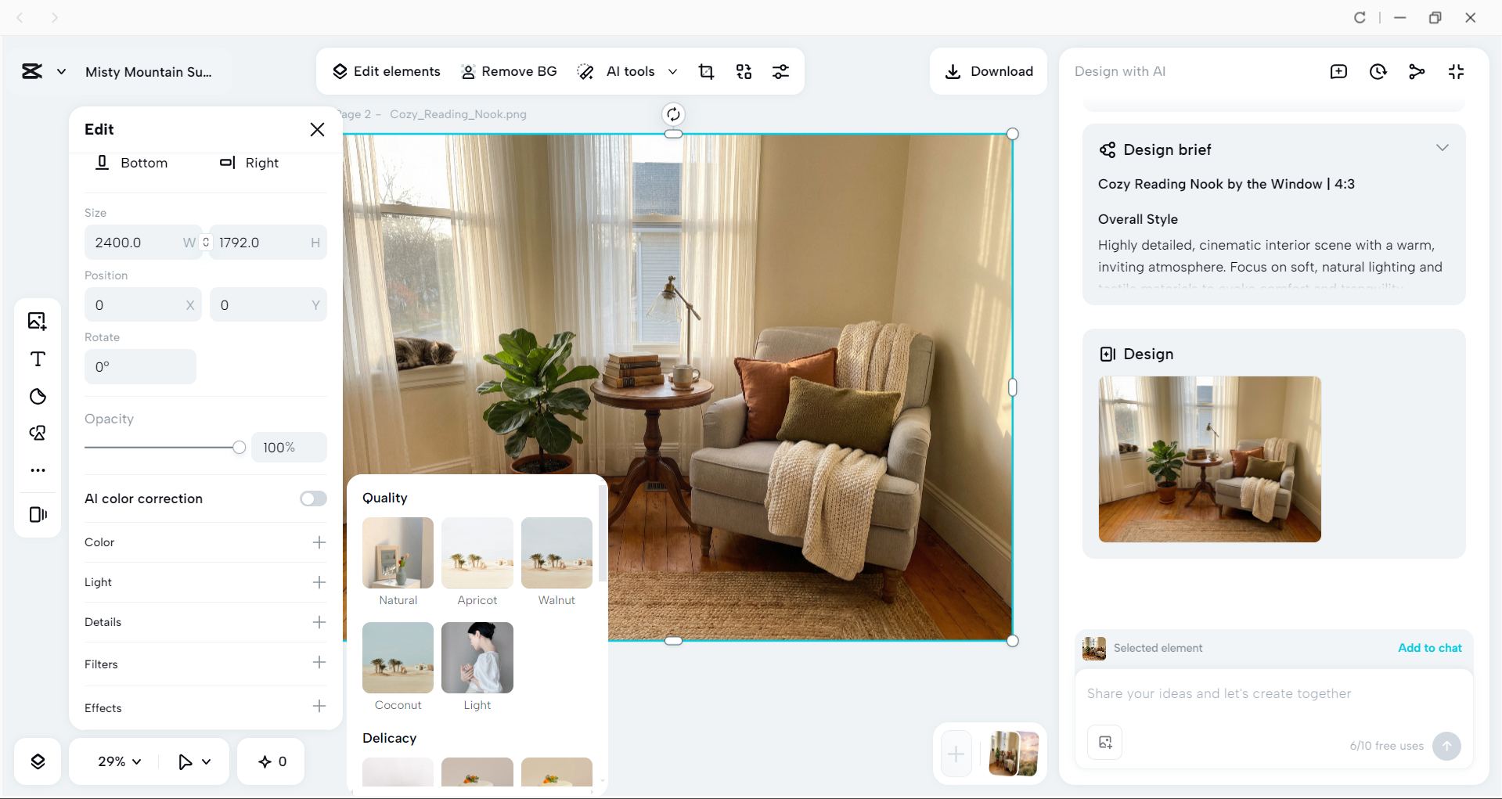Click the crop tool icon
The height and width of the screenshot is (799, 1502).
coord(706,72)
